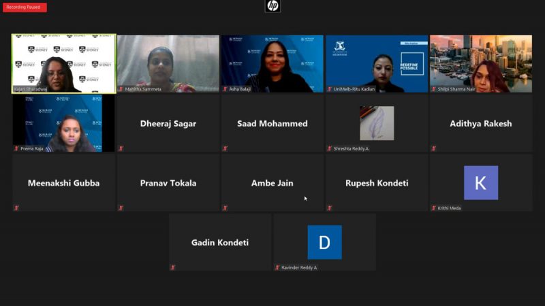The image size is (545, 306).
Task: Click the HP logo icon at top
Action: click(272, 6)
